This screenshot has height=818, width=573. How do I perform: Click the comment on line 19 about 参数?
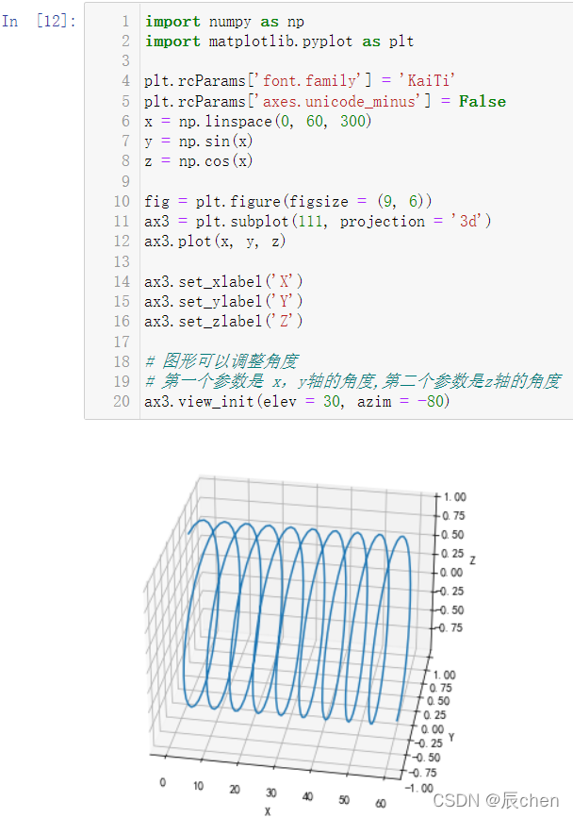click(353, 381)
